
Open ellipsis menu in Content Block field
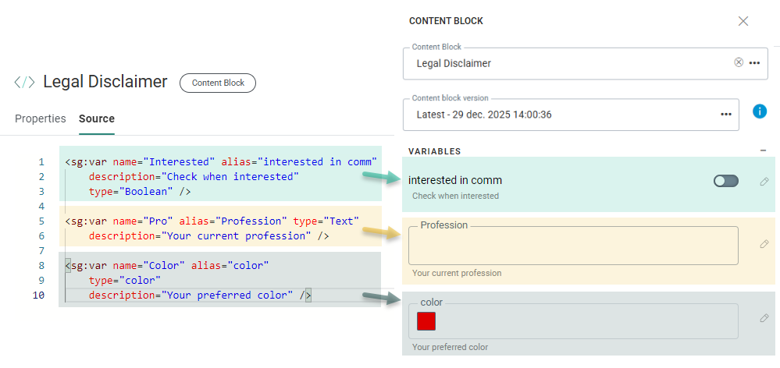754,63
